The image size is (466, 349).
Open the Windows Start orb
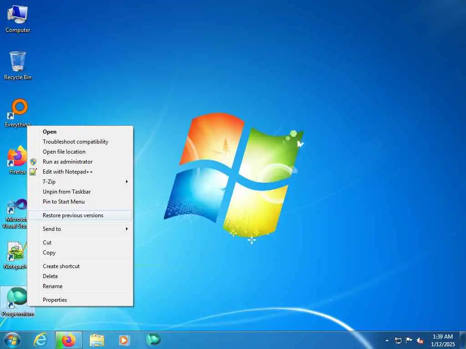click(12, 340)
